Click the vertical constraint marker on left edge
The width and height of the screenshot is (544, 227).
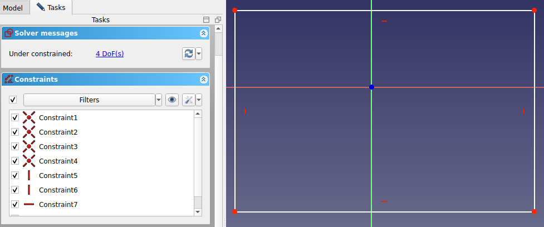tap(245, 111)
